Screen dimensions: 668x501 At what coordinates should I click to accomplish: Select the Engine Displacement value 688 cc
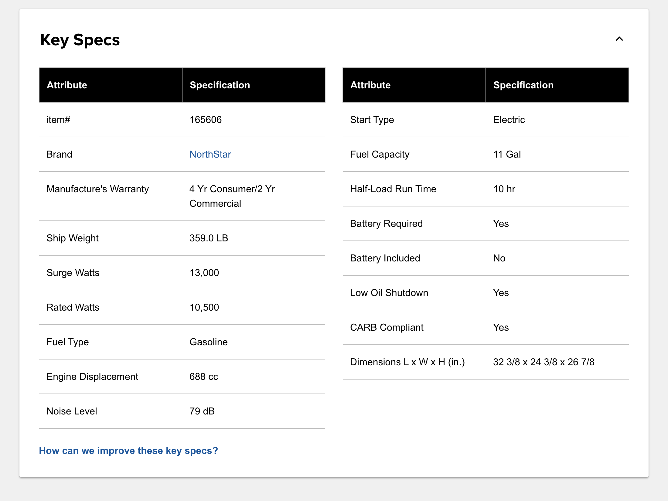pyautogui.click(x=203, y=377)
